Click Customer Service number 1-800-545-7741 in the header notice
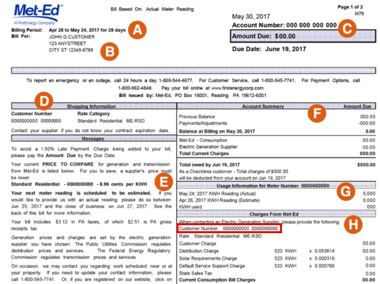380x284 pixels. [278, 80]
